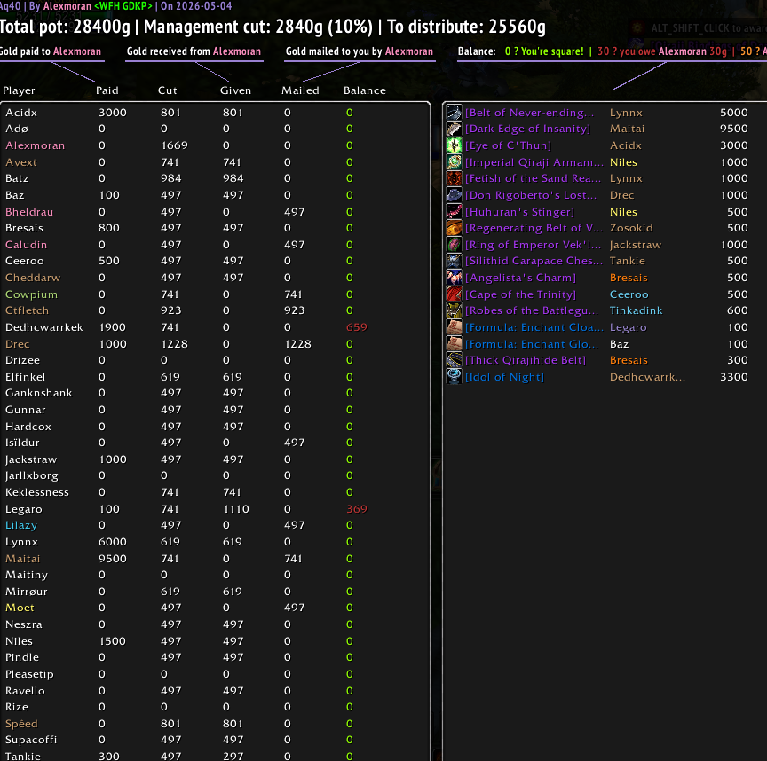Image resolution: width=767 pixels, height=761 pixels.
Task: Click the Huhuran's Stinger item icon
Action: pyautogui.click(x=454, y=212)
